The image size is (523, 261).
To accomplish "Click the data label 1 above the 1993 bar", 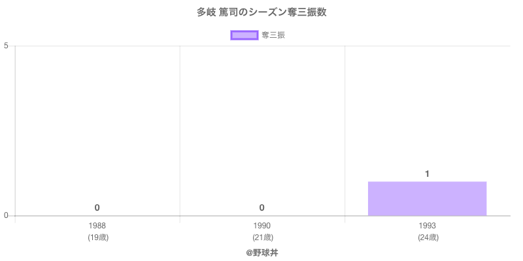I will pos(427,174).
